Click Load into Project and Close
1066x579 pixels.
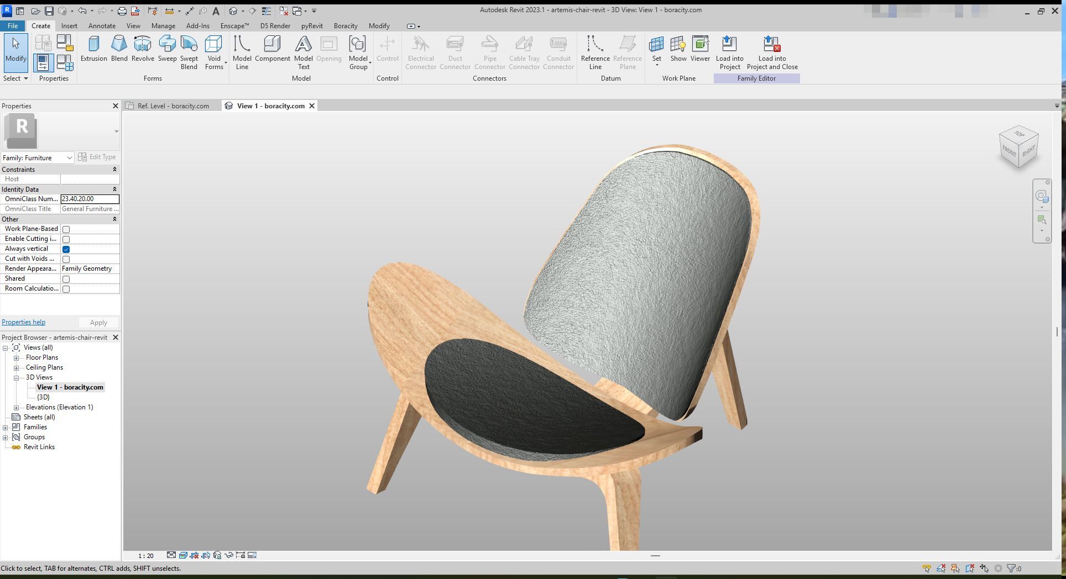coord(772,52)
